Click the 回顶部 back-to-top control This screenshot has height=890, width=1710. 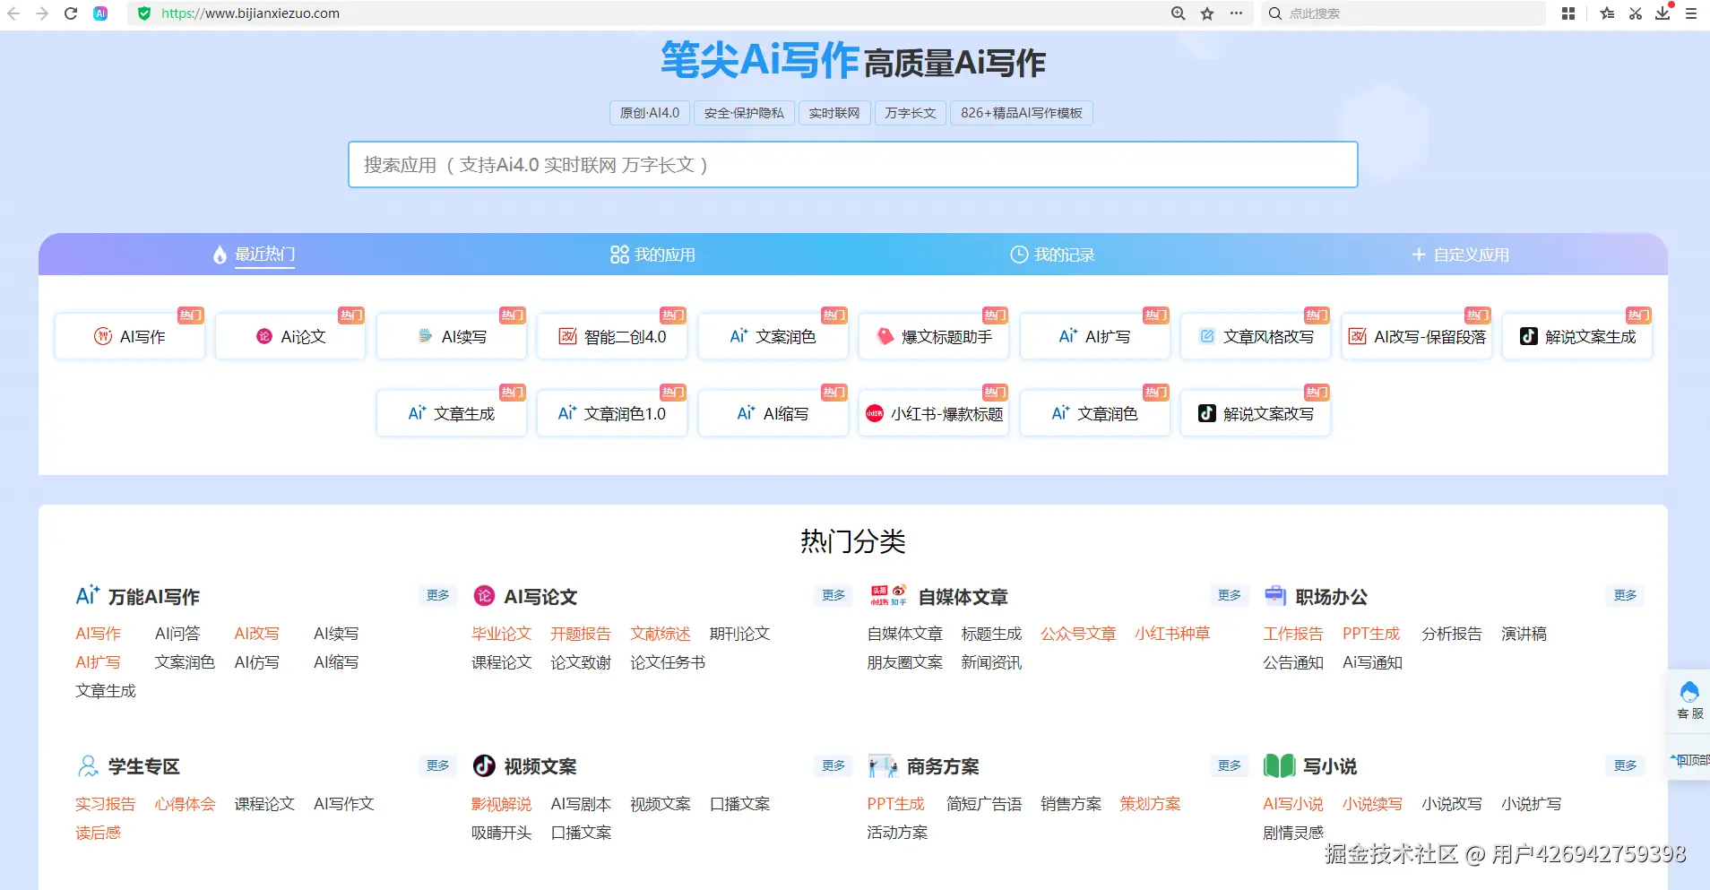[x=1689, y=760]
